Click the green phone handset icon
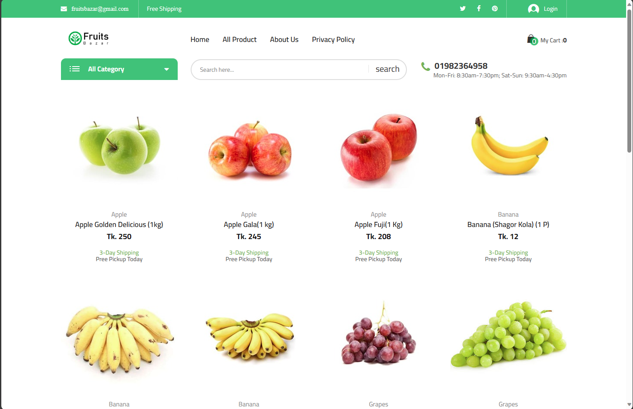 point(425,66)
